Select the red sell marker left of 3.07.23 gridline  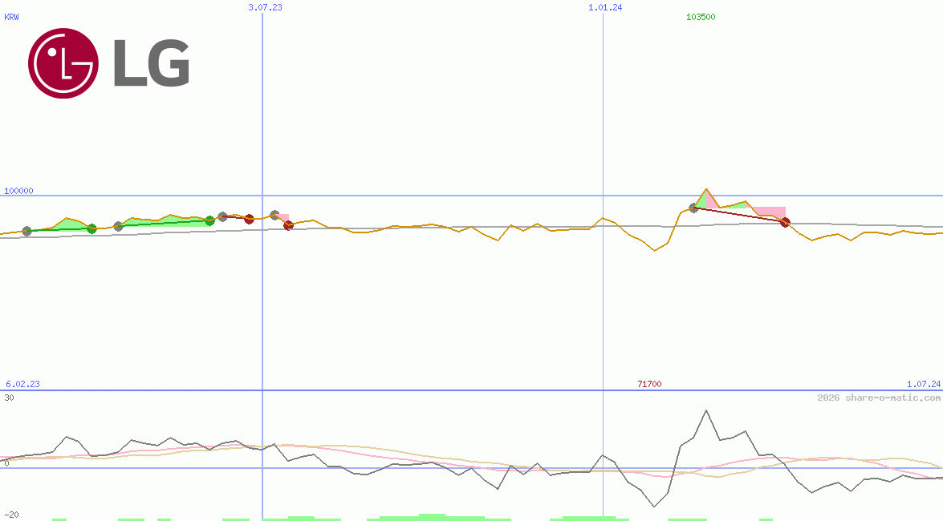(x=250, y=218)
